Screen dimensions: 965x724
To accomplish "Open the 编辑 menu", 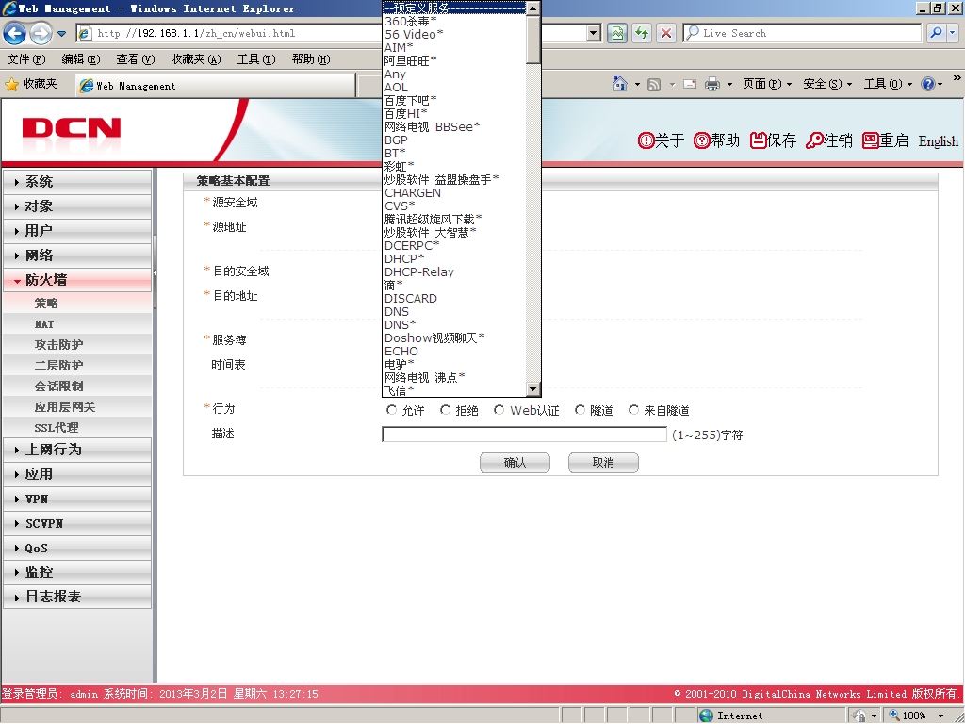I will click(x=81, y=59).
